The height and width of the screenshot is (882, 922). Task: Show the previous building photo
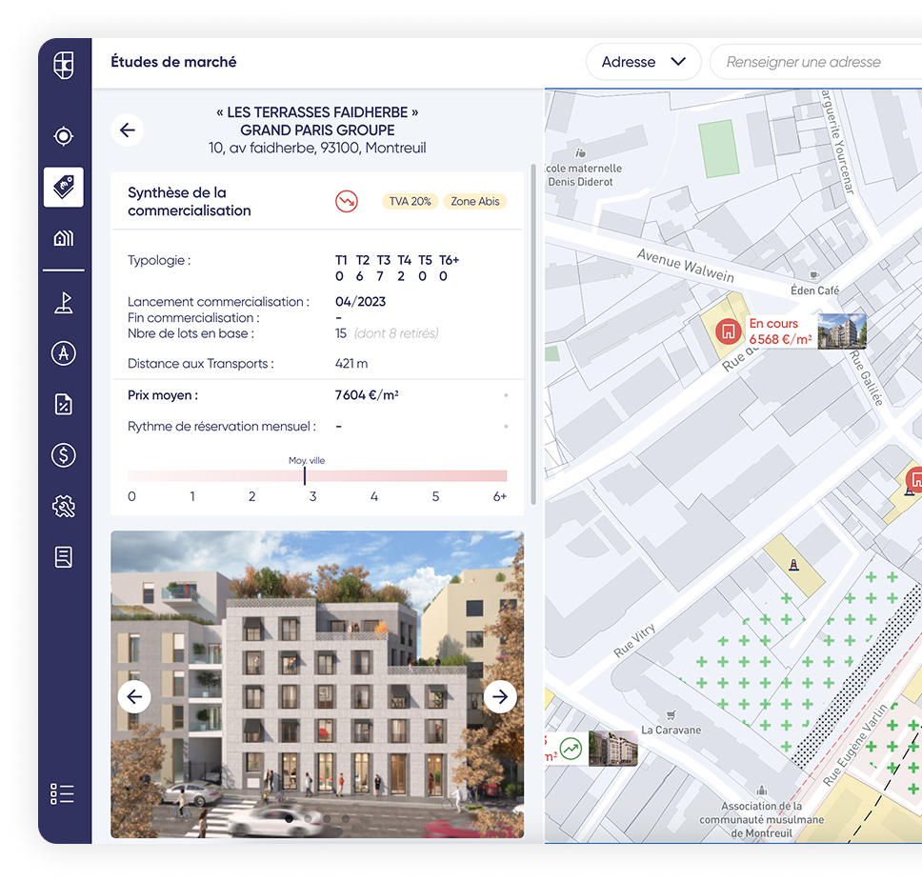[134, 697]
